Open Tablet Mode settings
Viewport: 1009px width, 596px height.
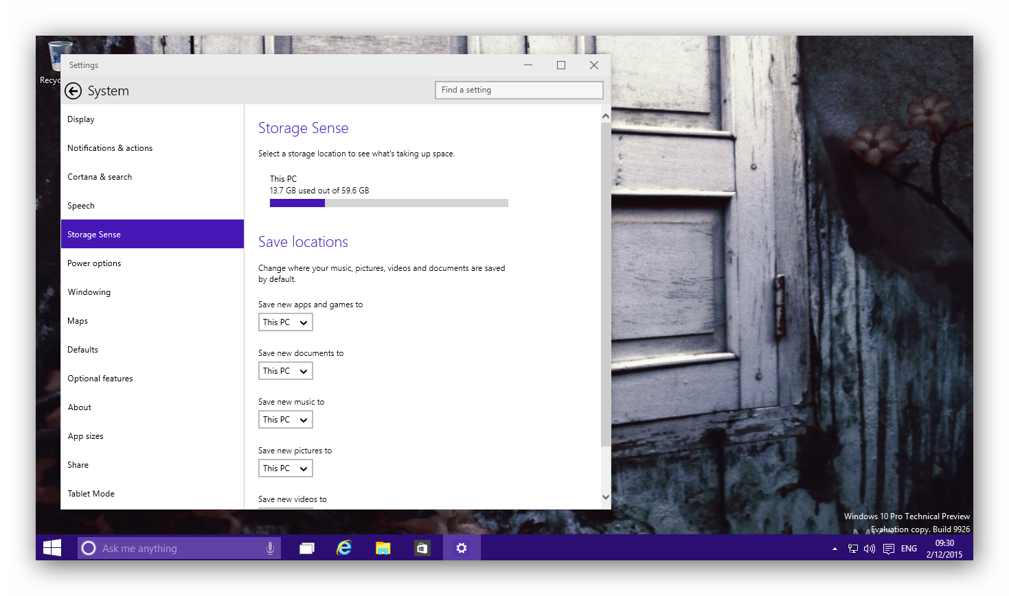152,494
